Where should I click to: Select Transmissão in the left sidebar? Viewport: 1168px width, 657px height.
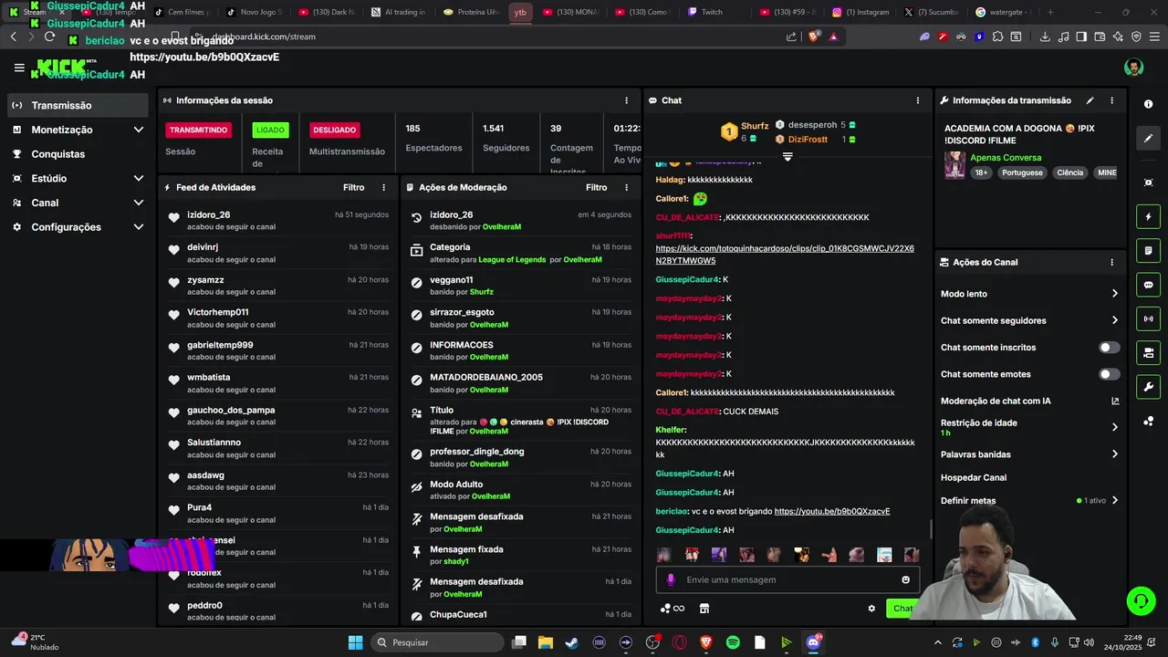77,105
